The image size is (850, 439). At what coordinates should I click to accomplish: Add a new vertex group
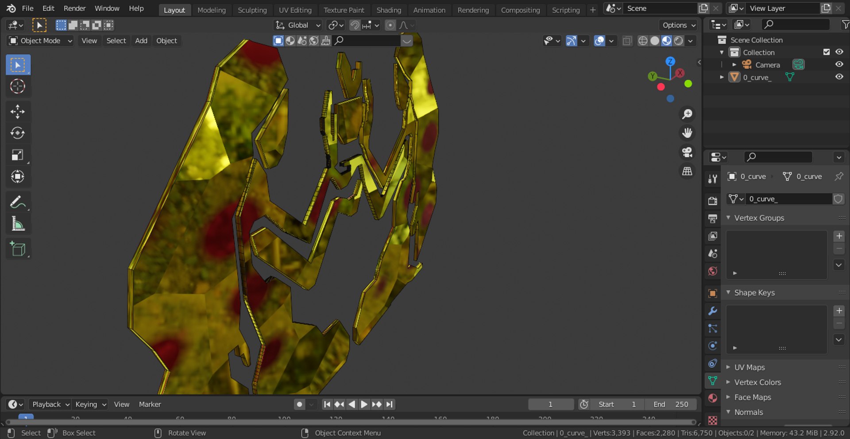(839, 236)
